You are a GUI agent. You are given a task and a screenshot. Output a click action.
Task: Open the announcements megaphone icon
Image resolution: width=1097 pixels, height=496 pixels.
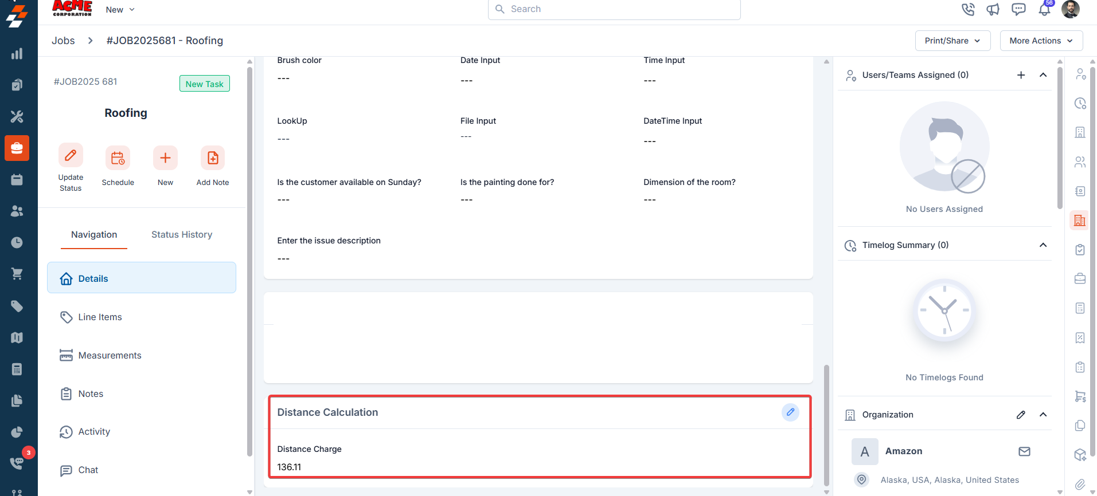pyautogui.click(x=993, y=9)
